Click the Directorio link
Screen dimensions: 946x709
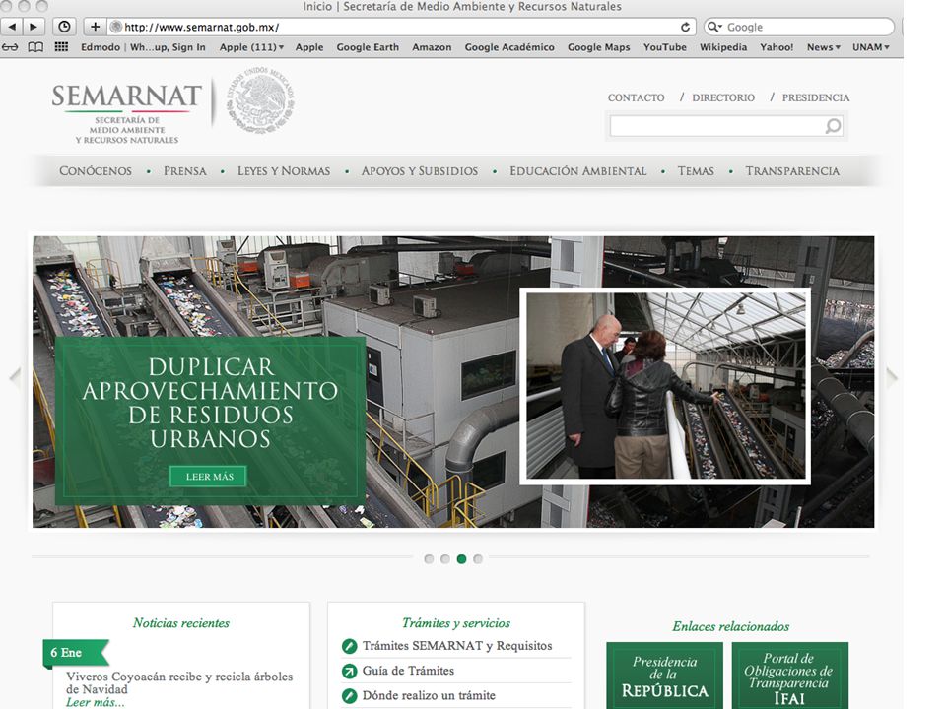[722, 97]
